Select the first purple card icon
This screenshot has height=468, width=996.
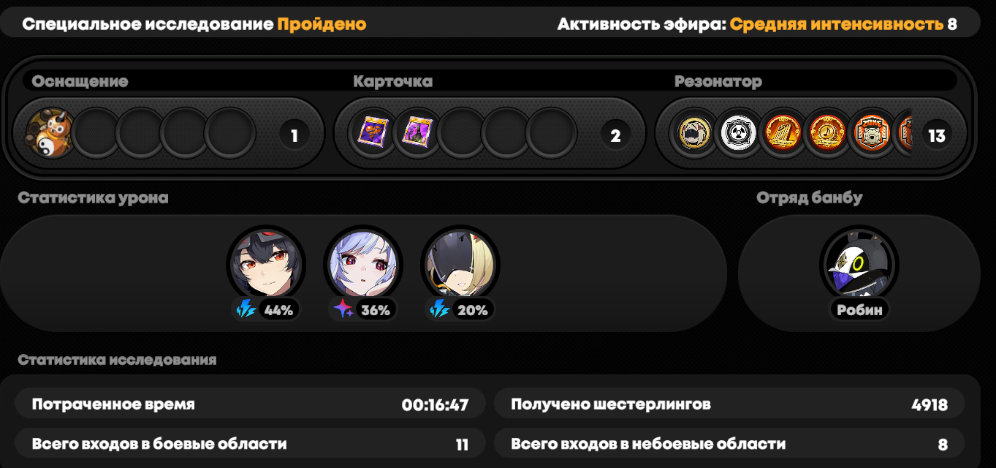click(371, 133)
